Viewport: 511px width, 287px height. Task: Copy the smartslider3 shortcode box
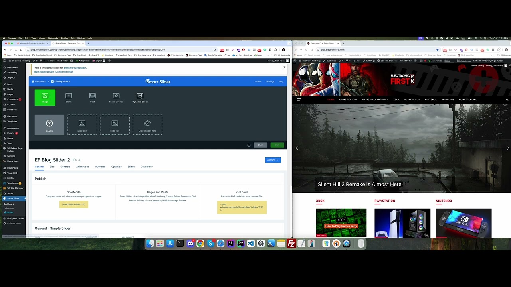[74, 204]
